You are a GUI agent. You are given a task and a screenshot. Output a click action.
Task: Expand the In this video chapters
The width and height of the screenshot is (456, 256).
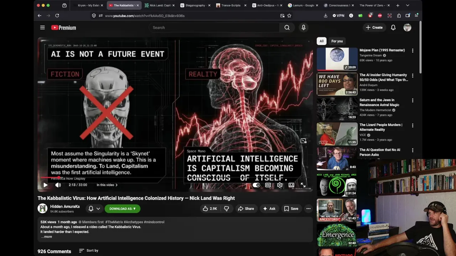click(x=107, y=185)
